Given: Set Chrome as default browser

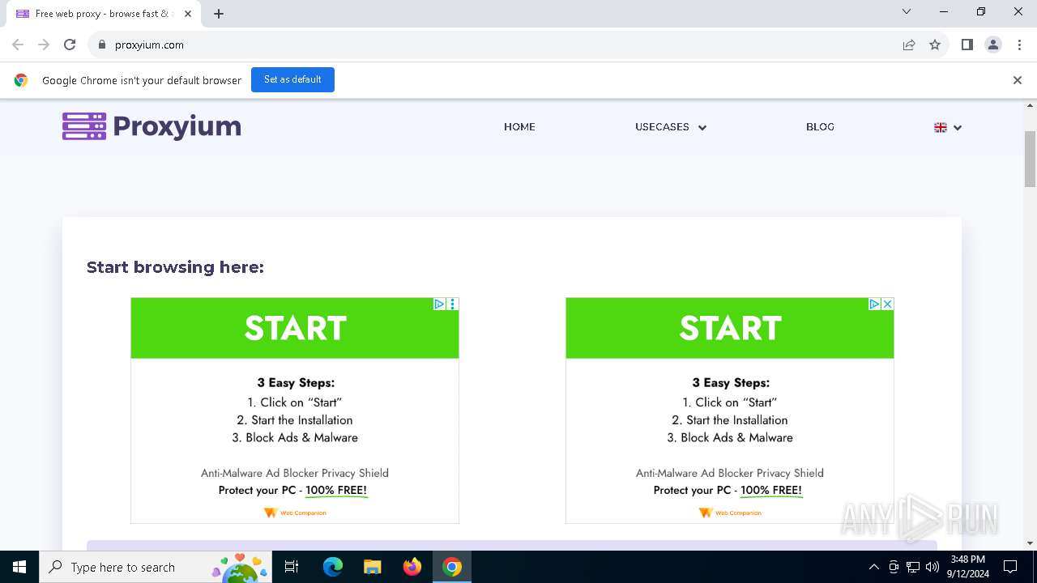Looking at the screenshot, I should pos(292,79).
